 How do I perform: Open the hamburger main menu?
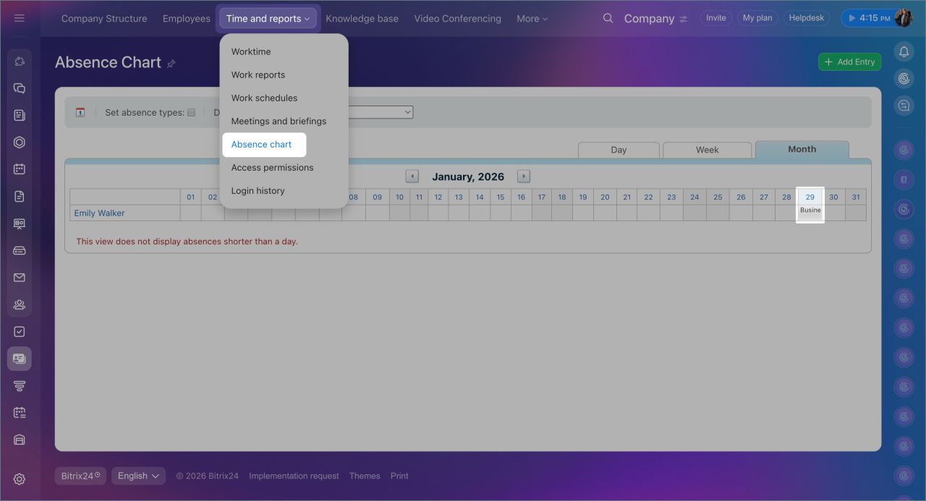click(20, 18)
